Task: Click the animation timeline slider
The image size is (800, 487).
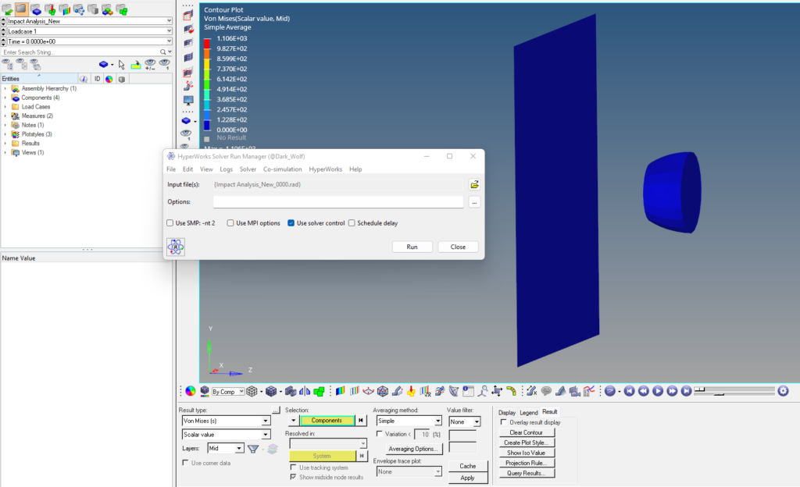Action: click(x=734, y=391)
